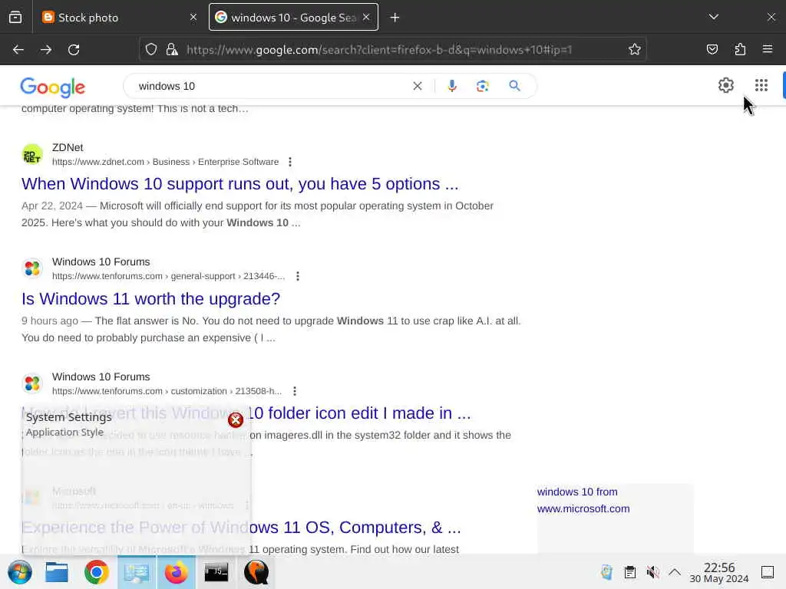Go to Google homepage via logo

click(53, 87)
